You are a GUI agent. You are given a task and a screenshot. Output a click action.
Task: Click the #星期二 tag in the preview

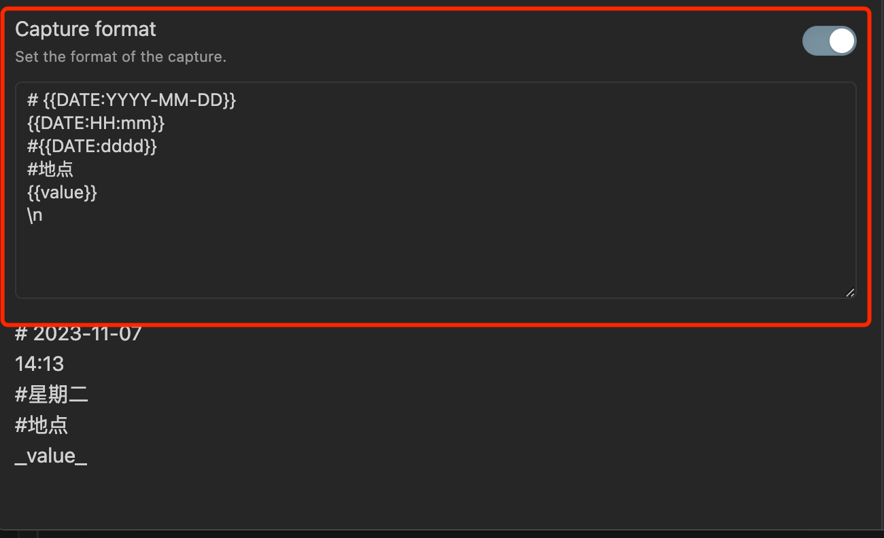point(52,395)
